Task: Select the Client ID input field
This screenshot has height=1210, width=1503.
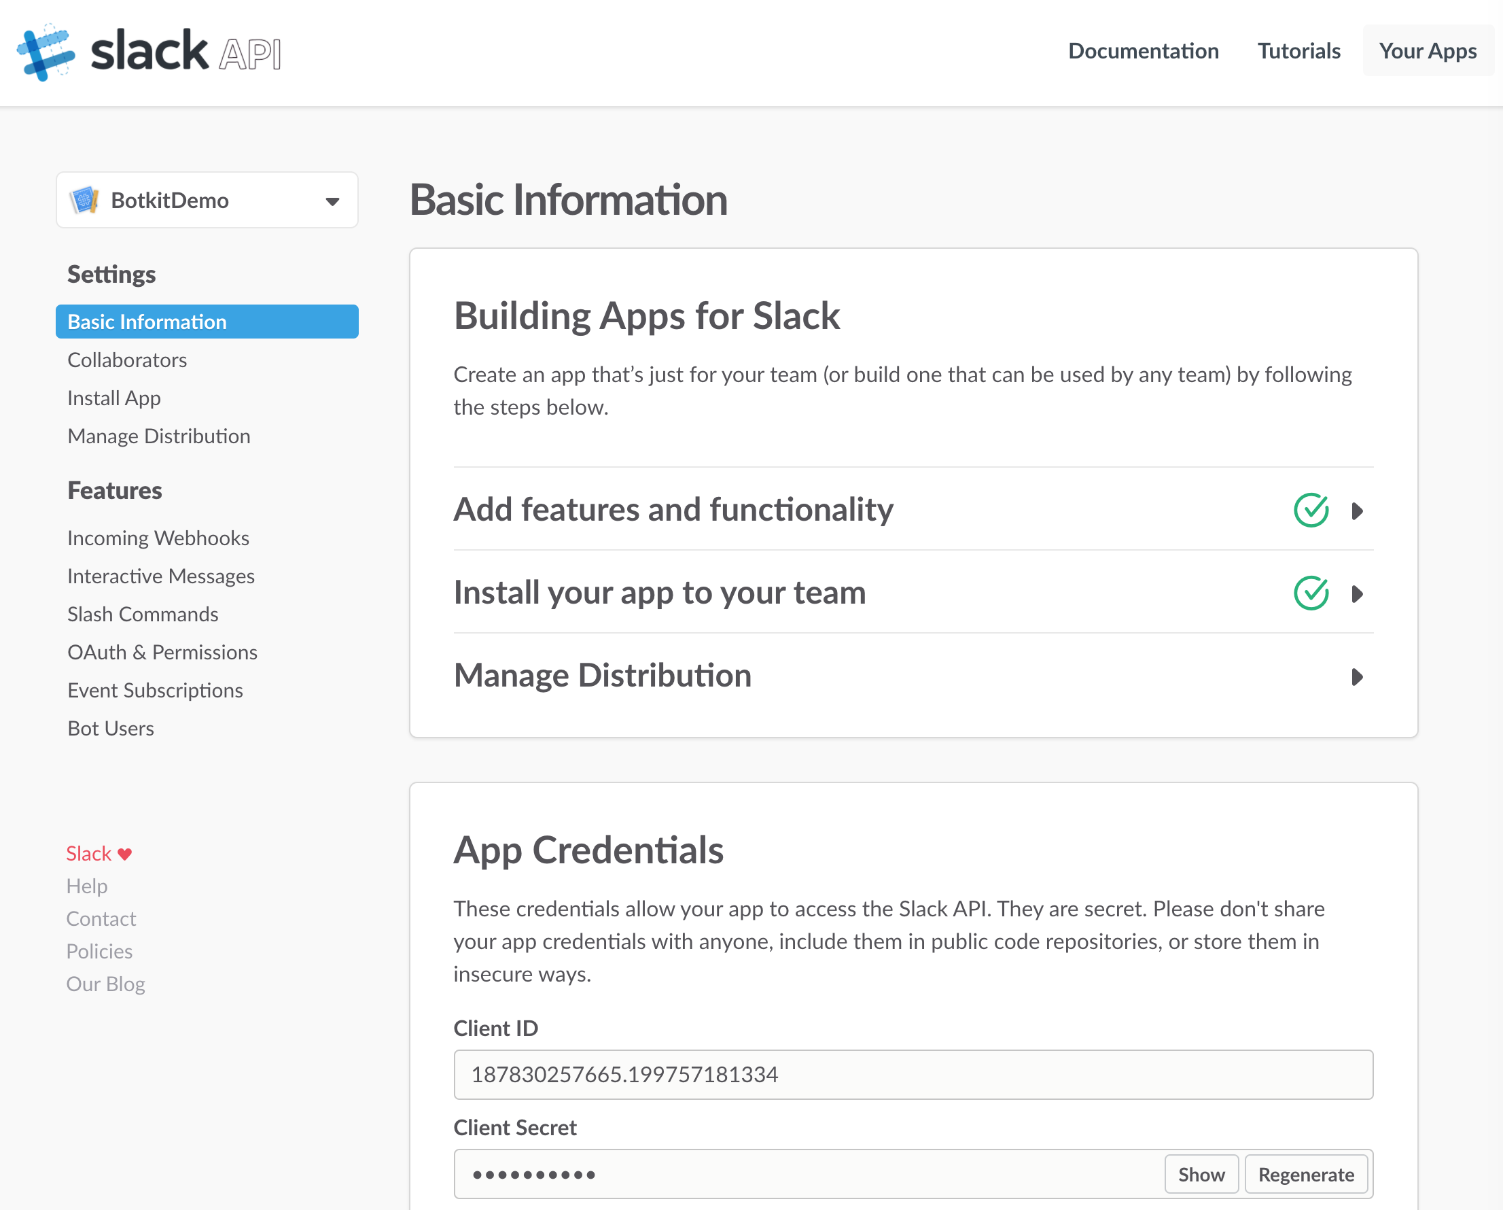Action: 912,1074
